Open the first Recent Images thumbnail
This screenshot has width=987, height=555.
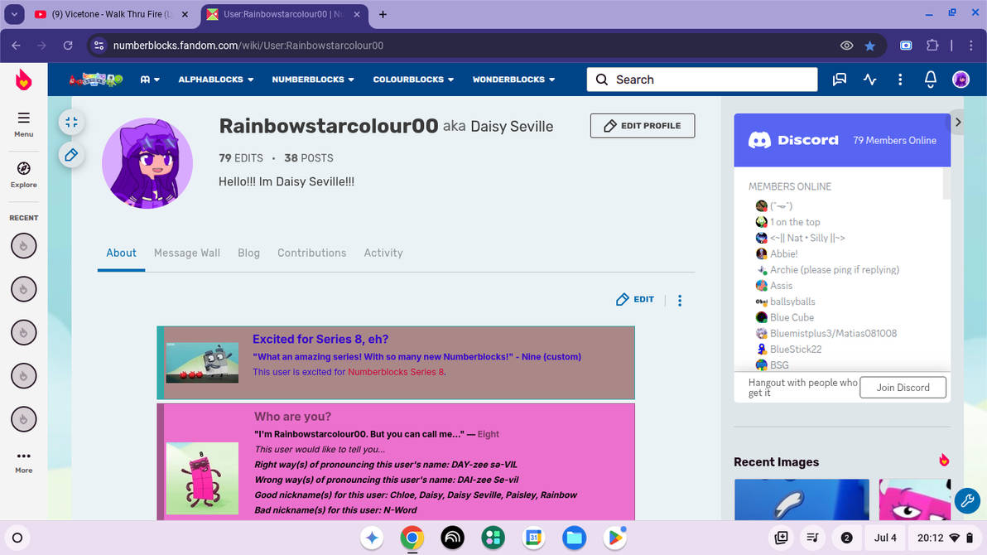[x=802, y=499]
